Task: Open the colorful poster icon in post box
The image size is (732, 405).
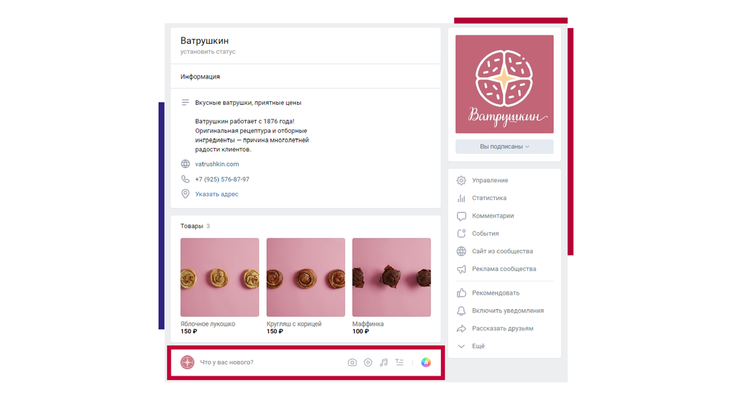Action: pos(426,362)
